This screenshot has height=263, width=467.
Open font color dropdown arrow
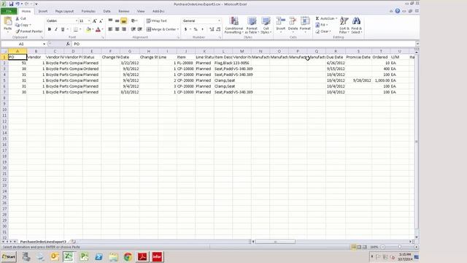(102, 29)
